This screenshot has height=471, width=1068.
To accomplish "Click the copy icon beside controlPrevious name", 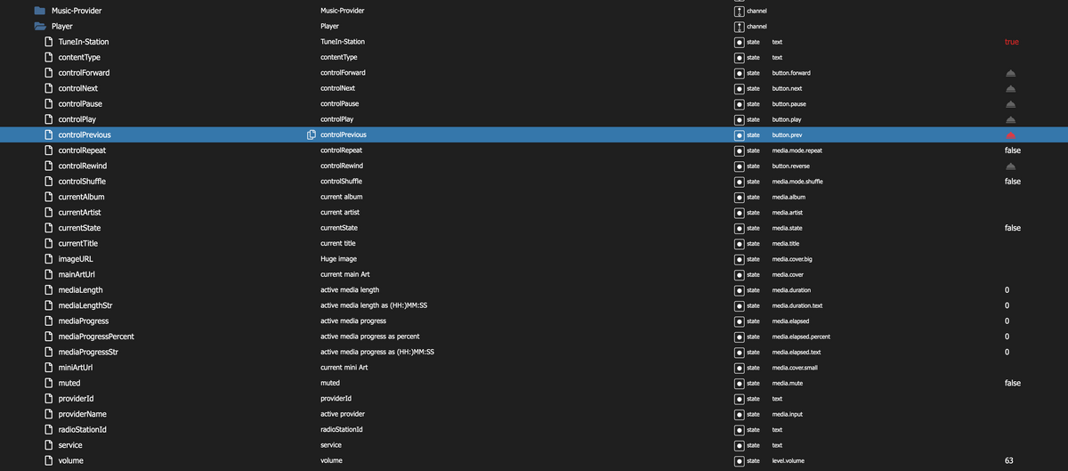I will [x=311, y=135].
